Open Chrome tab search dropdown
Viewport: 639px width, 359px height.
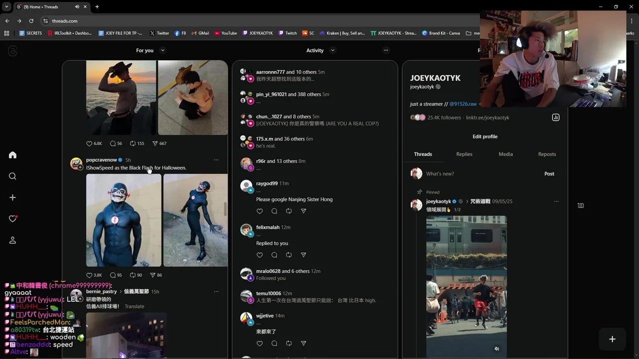(x=6, y=7)
